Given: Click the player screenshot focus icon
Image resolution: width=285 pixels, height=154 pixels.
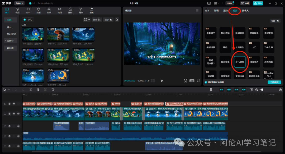Looking at the screenshot, I should [186, 81].
